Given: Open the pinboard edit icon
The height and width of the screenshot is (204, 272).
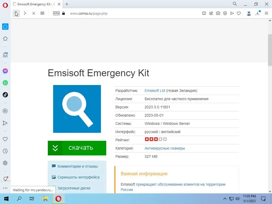Looking at the screenshot, I should (211, 13).
